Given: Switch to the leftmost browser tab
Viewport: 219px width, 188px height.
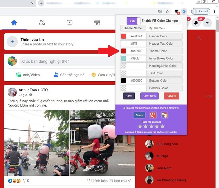Looking at the screenshot, I should click(x=16, y=4).
